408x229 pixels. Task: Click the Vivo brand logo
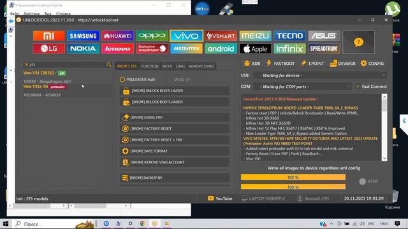pos(186,36)
